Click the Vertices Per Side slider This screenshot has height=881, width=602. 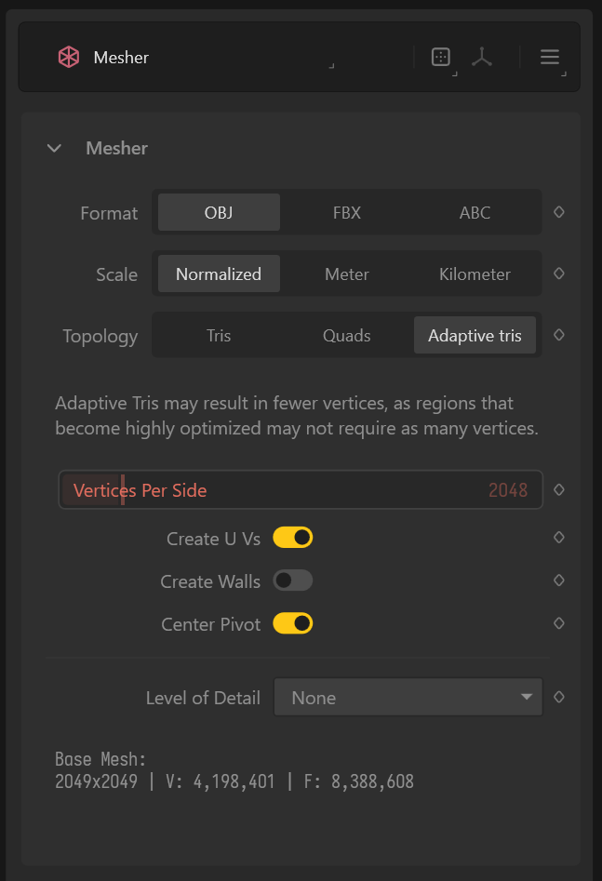pyautogui.click(x=301, y=489)
